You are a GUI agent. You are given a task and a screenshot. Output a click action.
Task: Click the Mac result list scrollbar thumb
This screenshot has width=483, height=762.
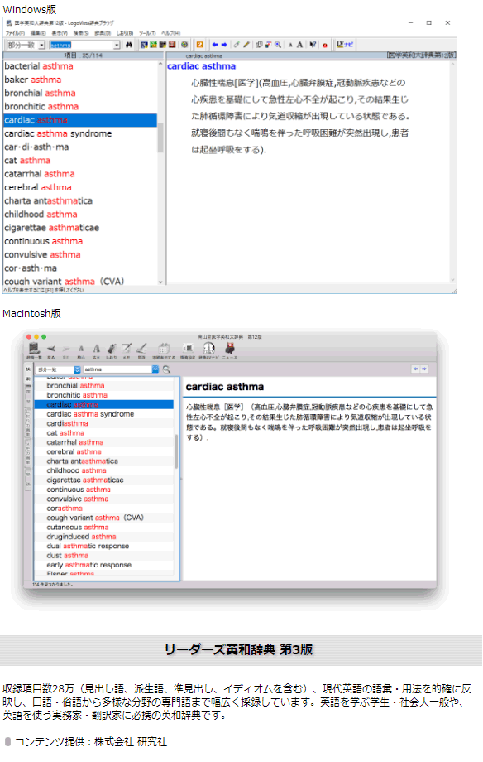tap(176, 451)
